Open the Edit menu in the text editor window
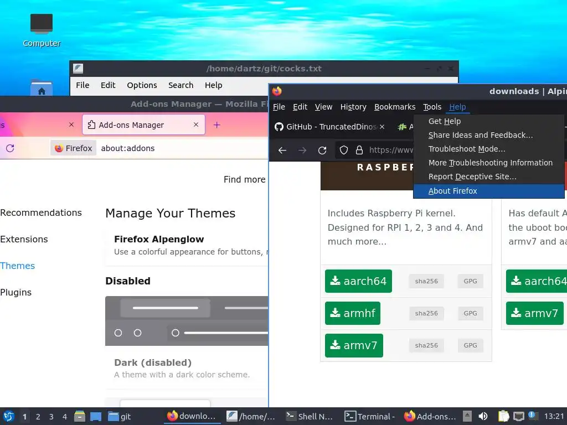Image resolution: width=567 pixels, height=425 pixels. pyautogui.click(x=108, y=85)
